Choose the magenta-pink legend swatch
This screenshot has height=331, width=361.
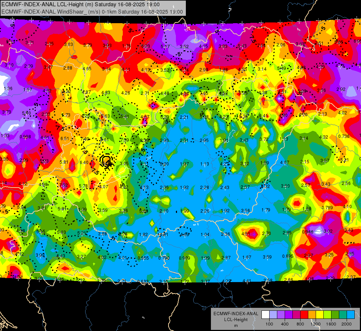296,315
